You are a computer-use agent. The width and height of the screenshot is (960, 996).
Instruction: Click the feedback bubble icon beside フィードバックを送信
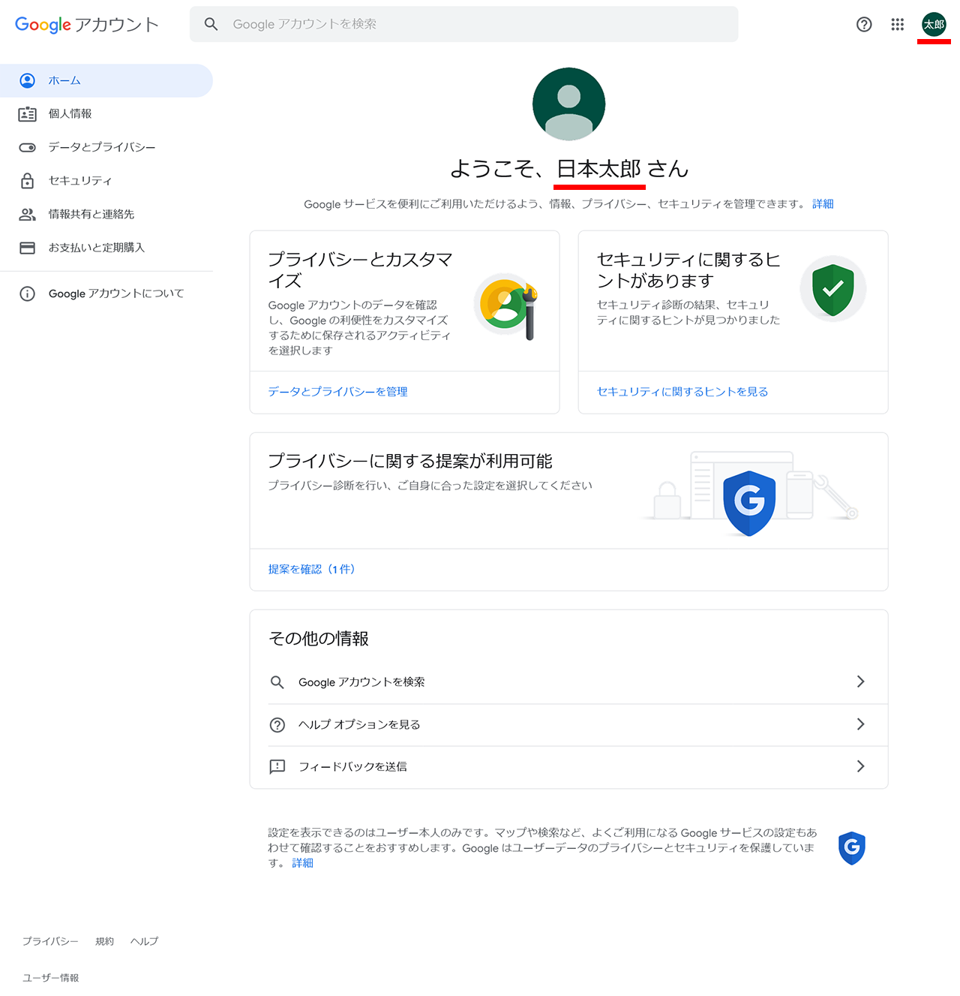coord(277,767)
